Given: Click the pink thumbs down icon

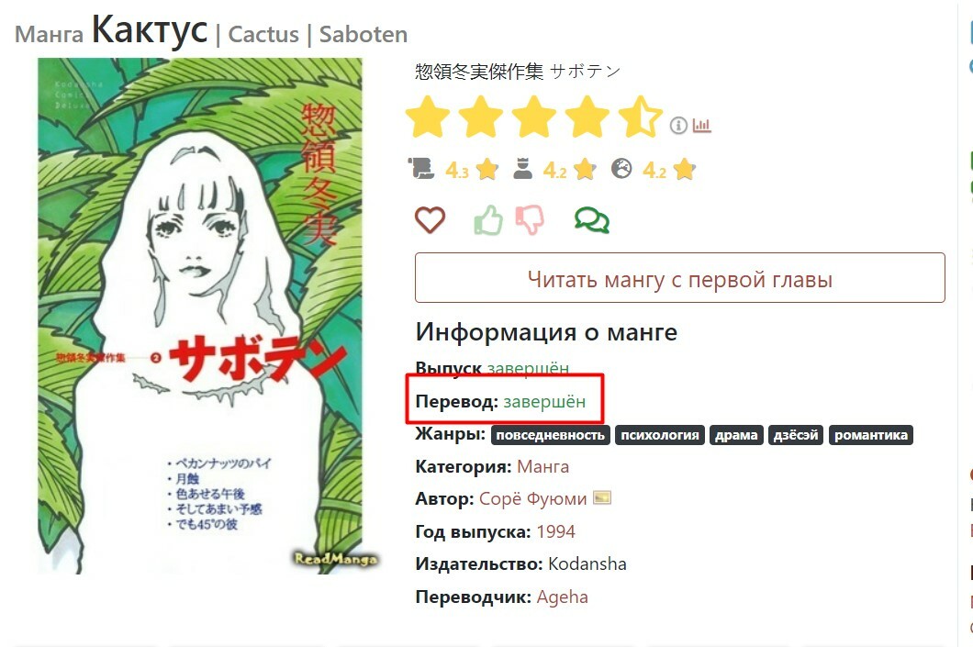Looking at the screenshot, I should pos(530,219).
